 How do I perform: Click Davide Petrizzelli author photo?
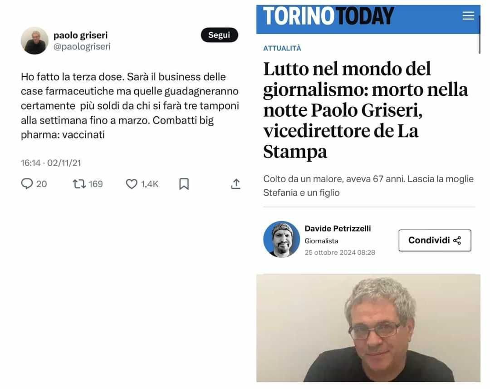coord(282,239)
